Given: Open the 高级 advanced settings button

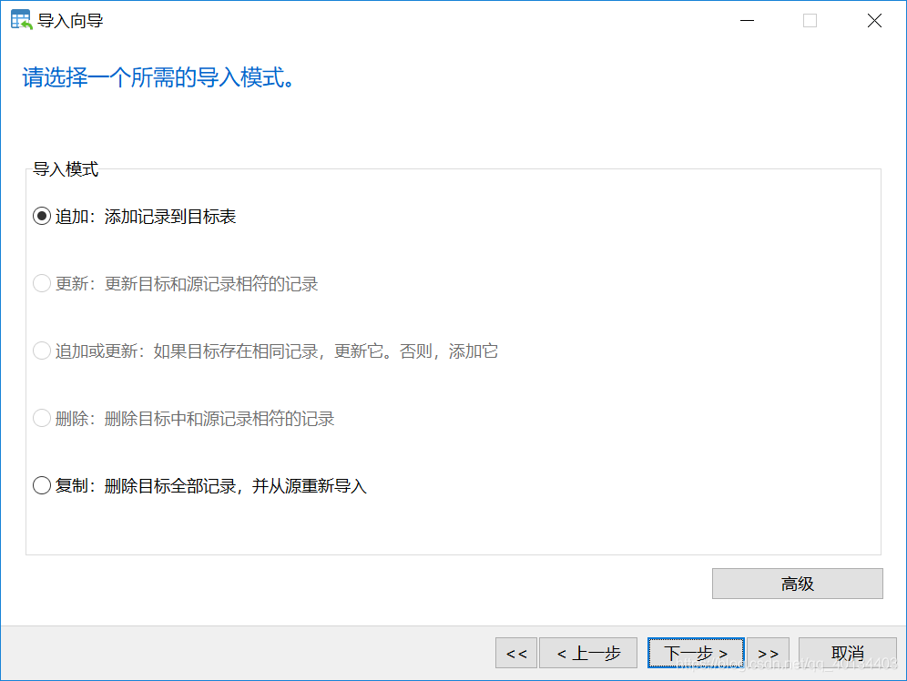Looking at the screenshot, I should pos(797,584).
